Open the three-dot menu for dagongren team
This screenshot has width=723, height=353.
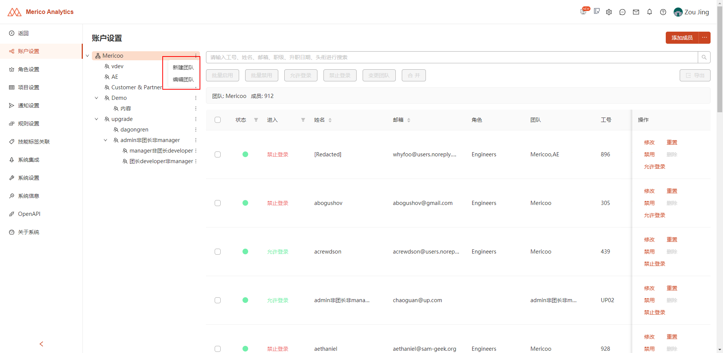[196, 130]
